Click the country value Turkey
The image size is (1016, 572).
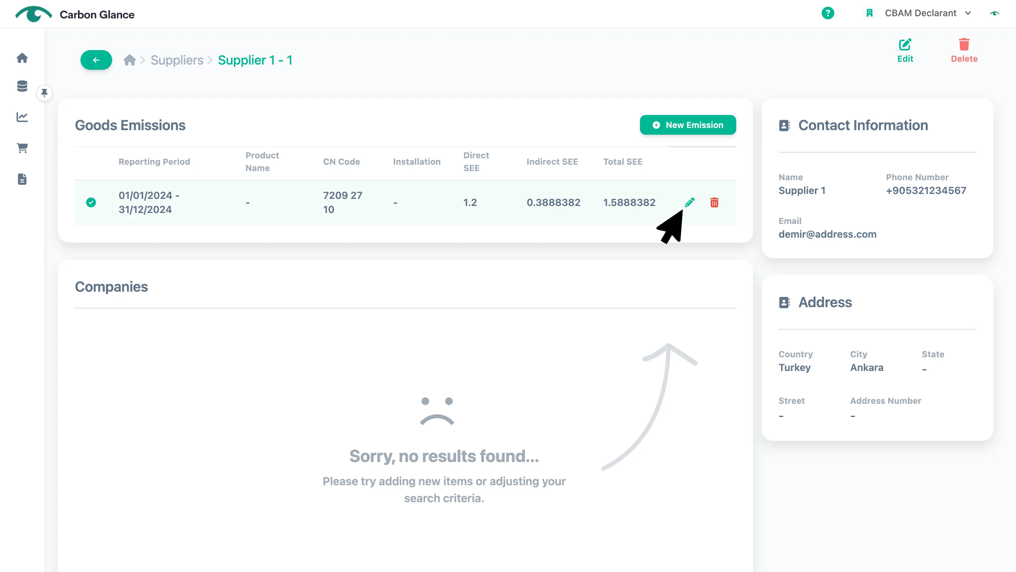(x=794, y=367)
